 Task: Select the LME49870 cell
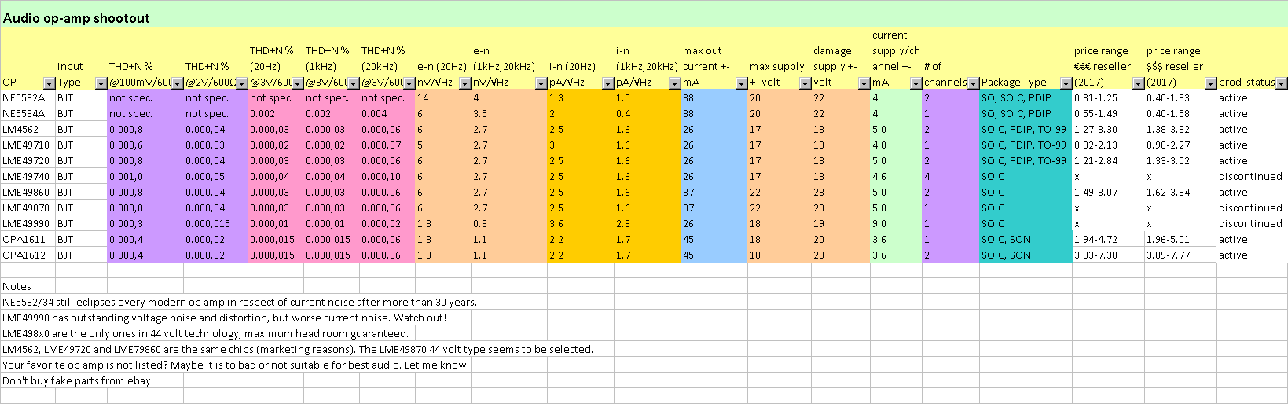coord(28,208)
